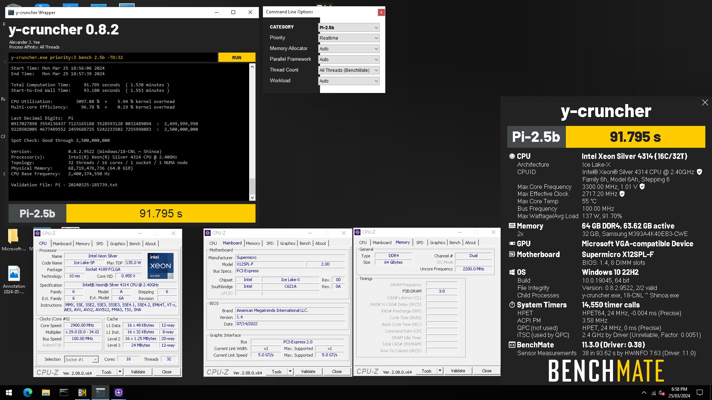
Task: Click the yellow 91.795 s result bar in wrapper
Action: [x=161, y=214]
